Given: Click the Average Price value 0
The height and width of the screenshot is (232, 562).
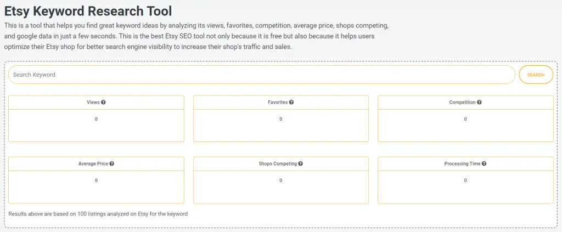Looking at the screenshot, I should tap(96, 180).
